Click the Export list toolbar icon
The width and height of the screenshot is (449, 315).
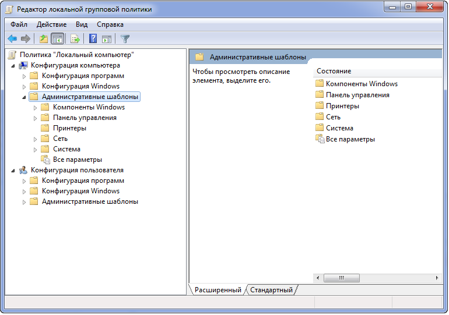tap(75, 39)
